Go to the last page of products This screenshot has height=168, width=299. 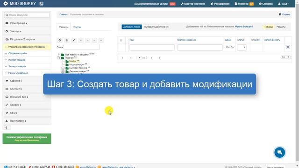pos(160,58)
